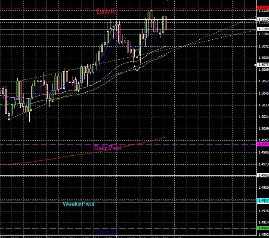
Task: Select the dark blue Daily S1 label
Action: tap(107, 232)
